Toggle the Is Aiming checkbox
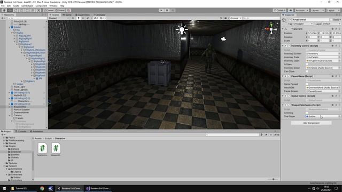Image resolution: width=342 pixels, height=192 pixels. 307,113
